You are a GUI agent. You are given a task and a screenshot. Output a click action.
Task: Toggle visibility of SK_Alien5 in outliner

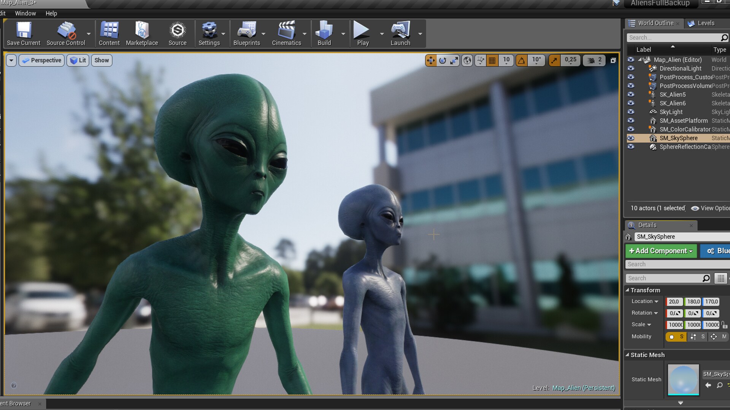(x=631, y=95)
